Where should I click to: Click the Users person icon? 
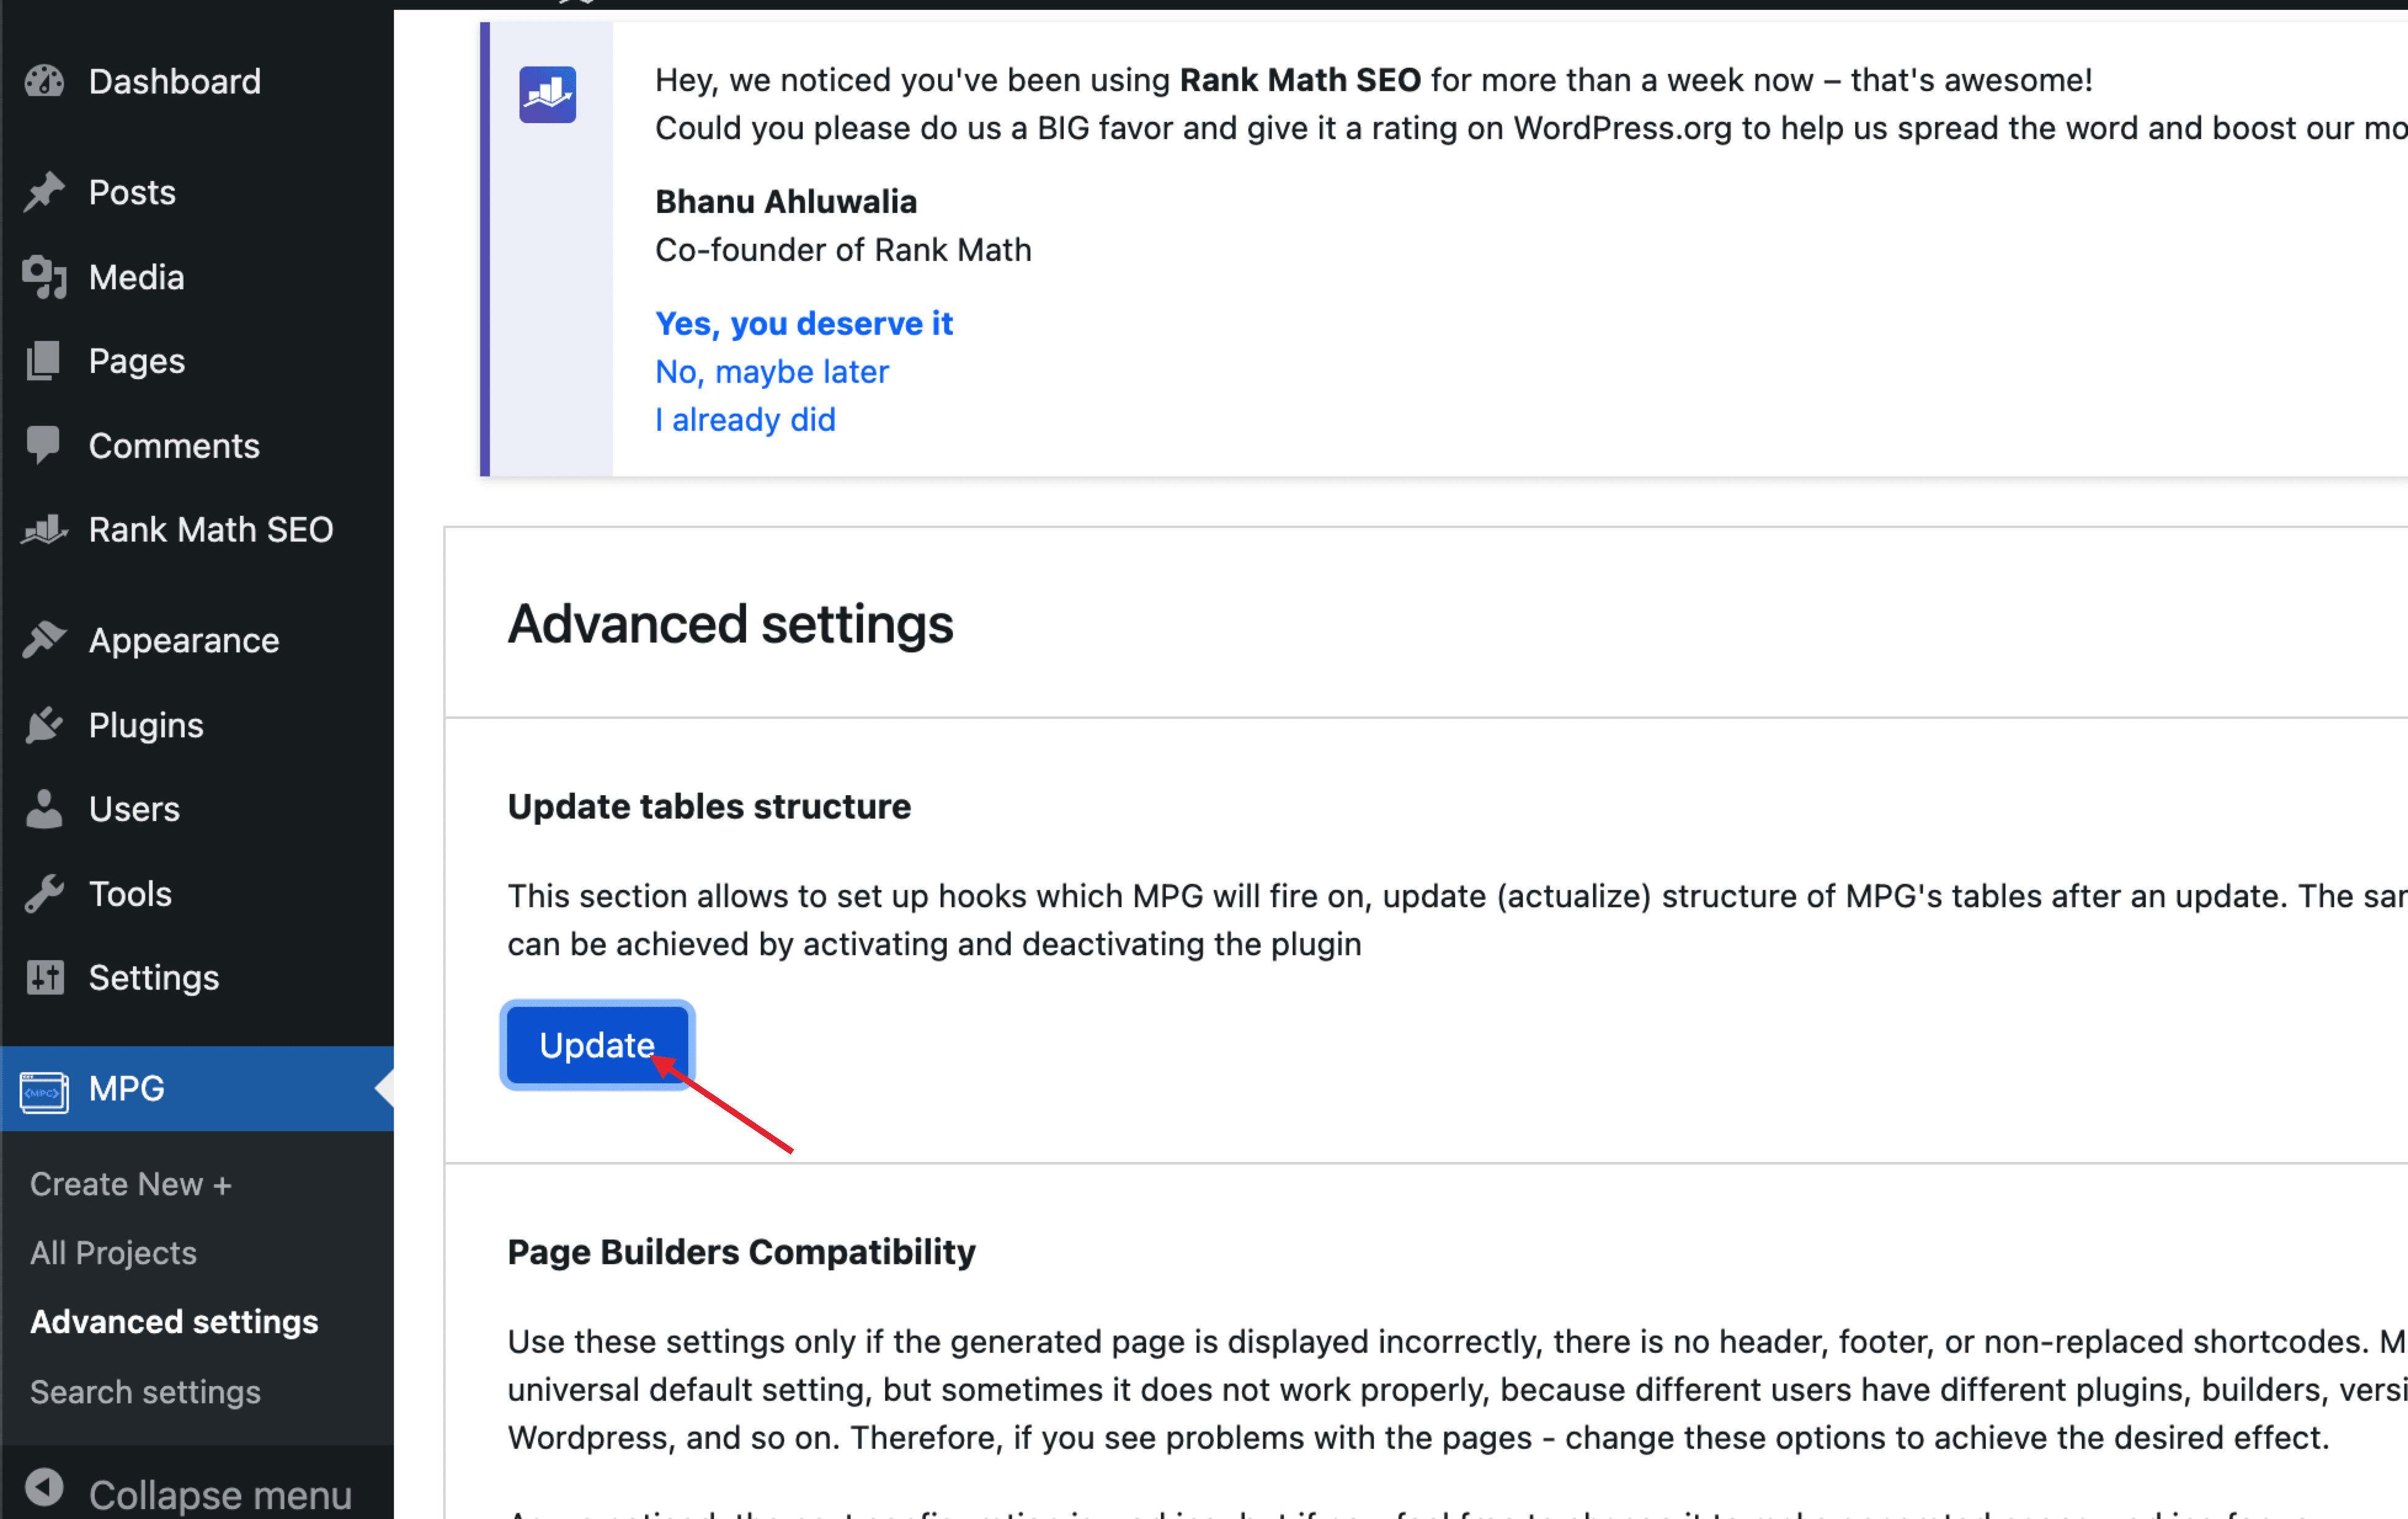click(44, 809)
